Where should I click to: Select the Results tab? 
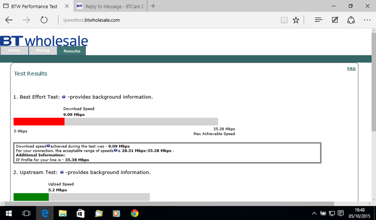click(x=72, y=51)
